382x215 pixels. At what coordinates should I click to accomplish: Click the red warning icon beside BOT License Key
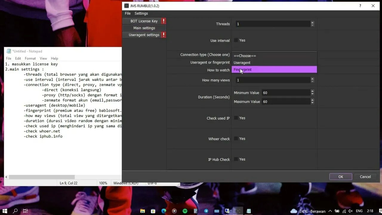(164, 21)
